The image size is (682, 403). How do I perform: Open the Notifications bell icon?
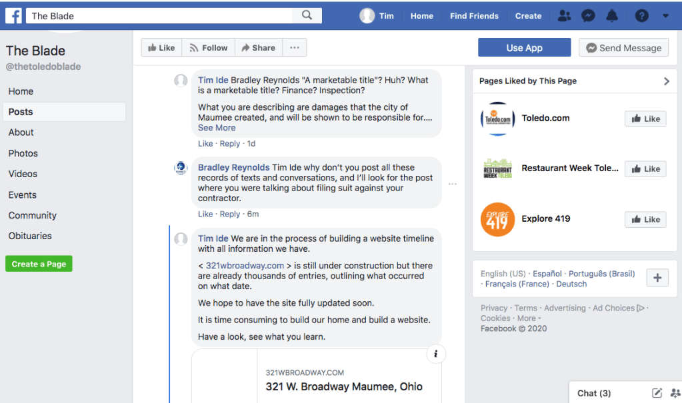point(612,16)
